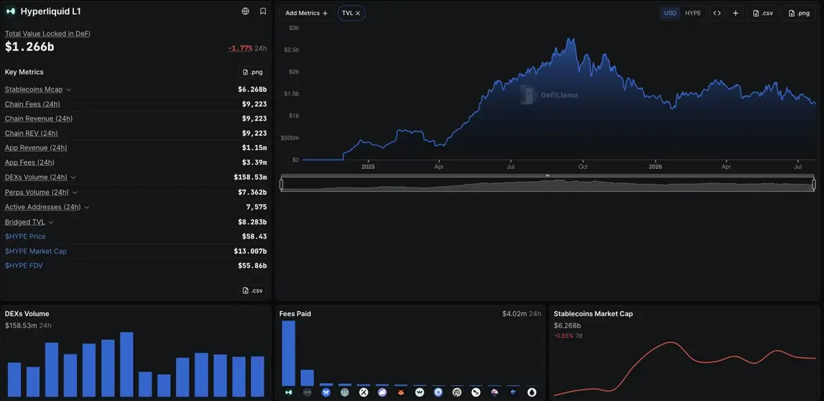The image size is (824, 401).
Task: Expand the Perps Volume (24h) chevron
Action: click(75, 193)
